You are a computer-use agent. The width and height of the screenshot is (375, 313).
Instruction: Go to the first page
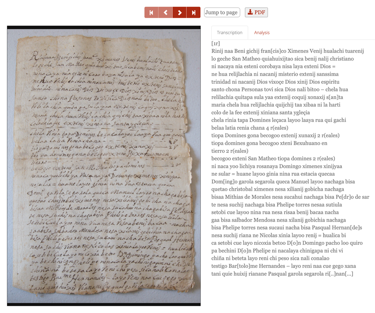[x=151, y=12]
